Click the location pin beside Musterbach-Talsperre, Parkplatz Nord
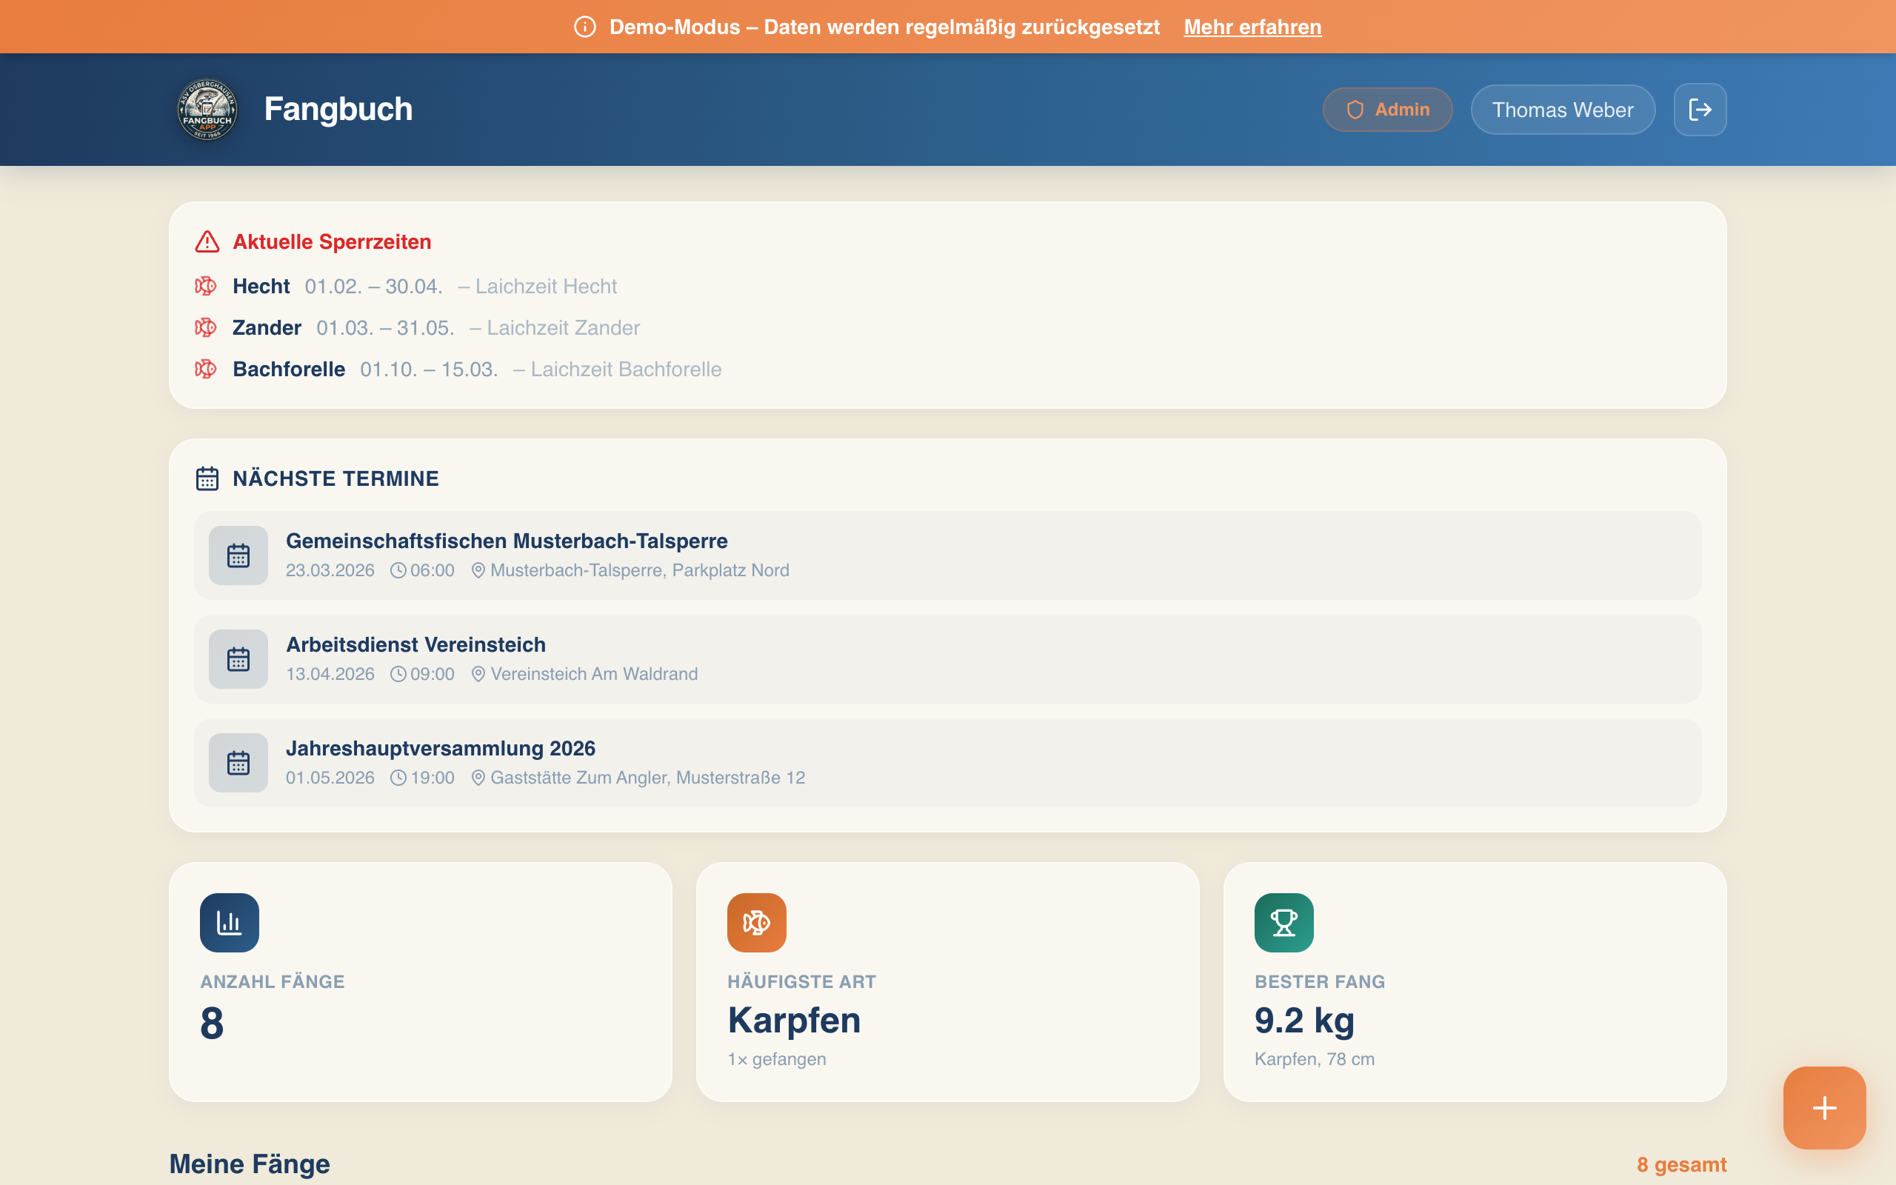 coord(478,570)
